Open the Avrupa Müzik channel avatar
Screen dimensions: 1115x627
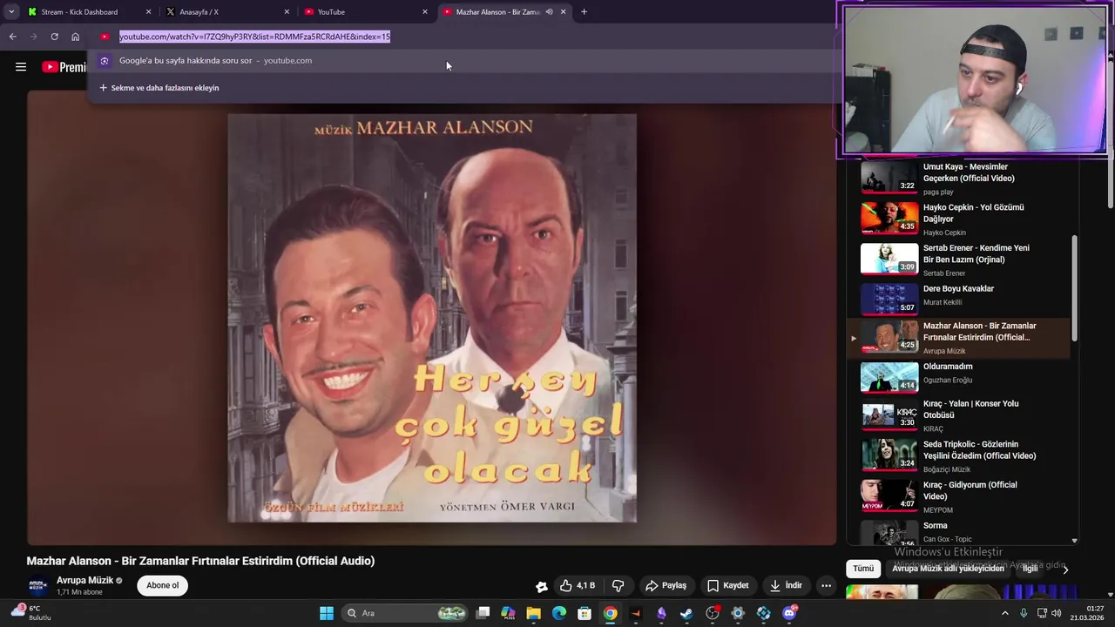pyautogui.click(x=37, y=586)
